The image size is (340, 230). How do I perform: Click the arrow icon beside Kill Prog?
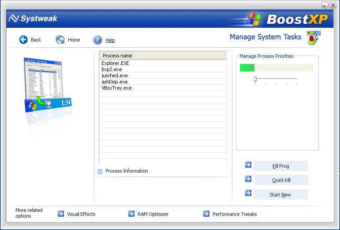coord(248,165)
